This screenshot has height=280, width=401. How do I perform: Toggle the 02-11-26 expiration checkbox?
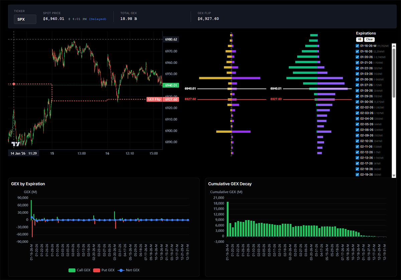click(357, 147)
